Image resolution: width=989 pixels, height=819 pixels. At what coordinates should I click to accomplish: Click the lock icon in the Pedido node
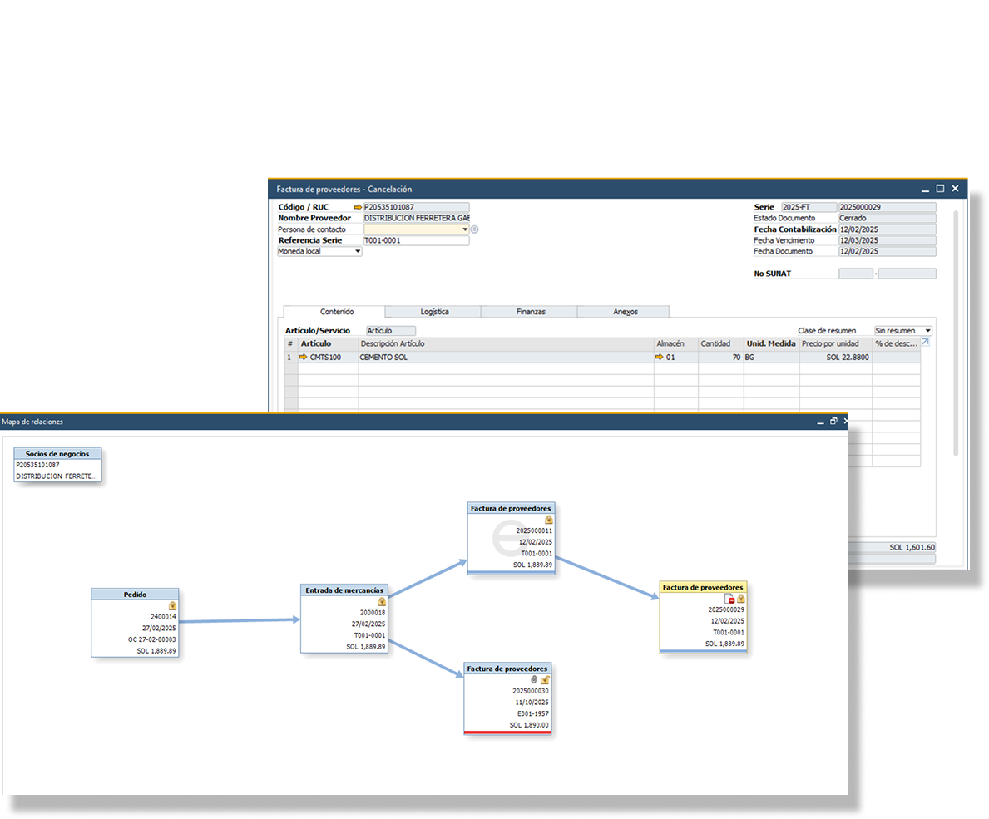click(172, 606)
